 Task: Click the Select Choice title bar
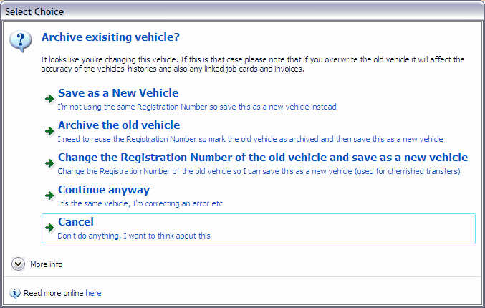point(242,11)
